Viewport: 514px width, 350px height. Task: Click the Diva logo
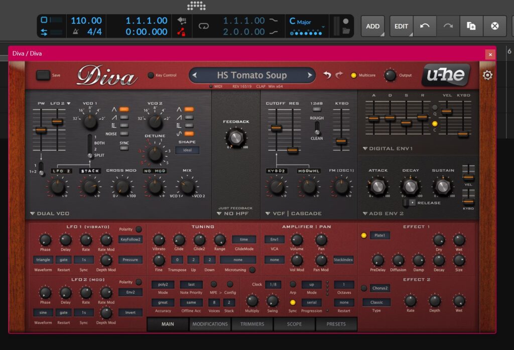pos(107,75)
